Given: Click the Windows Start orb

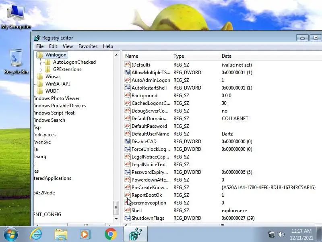Looking at the screenshot, I should pos(11,234).
